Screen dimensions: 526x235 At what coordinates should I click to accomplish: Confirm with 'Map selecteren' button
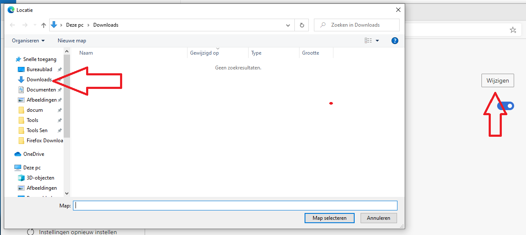tap(330, 218)
